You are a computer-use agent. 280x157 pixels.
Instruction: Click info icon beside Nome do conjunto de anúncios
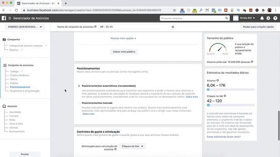point(95,27)
